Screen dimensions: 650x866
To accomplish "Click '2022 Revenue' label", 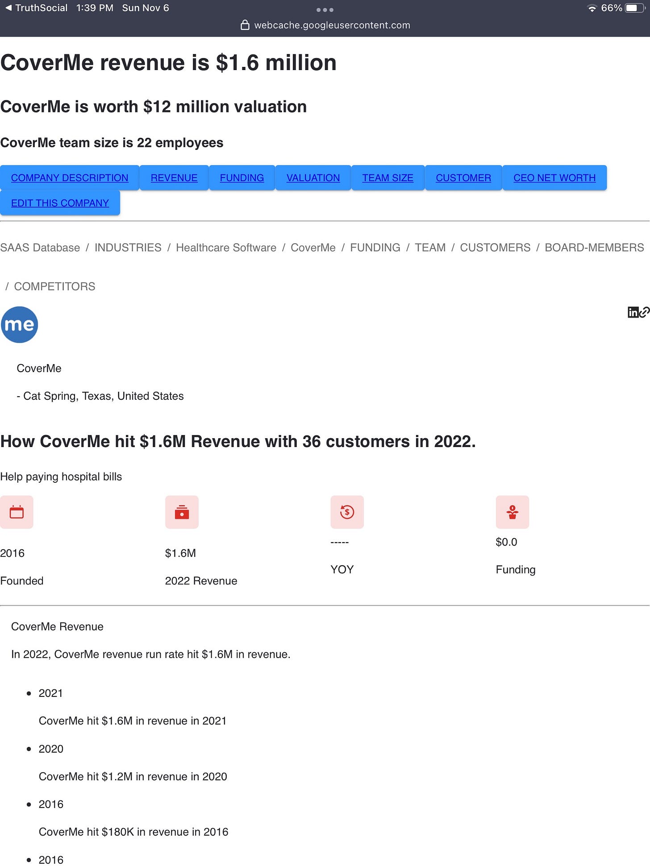I will pos(201,581).
